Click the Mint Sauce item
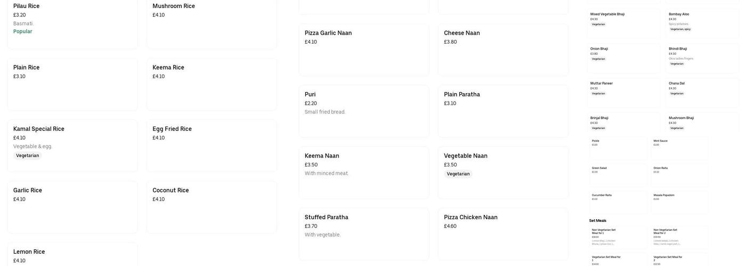 point(679,148)
